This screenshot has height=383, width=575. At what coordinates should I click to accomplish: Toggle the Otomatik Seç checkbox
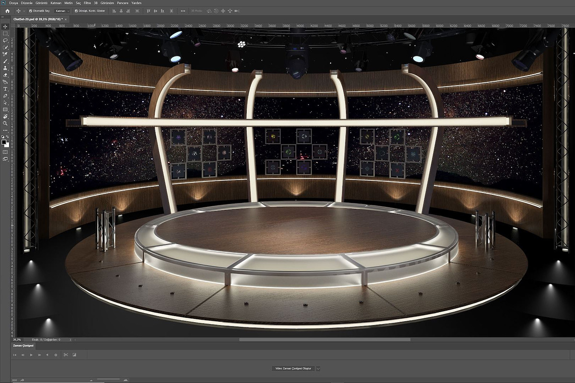pyautogui.click(x=31, y=11)
